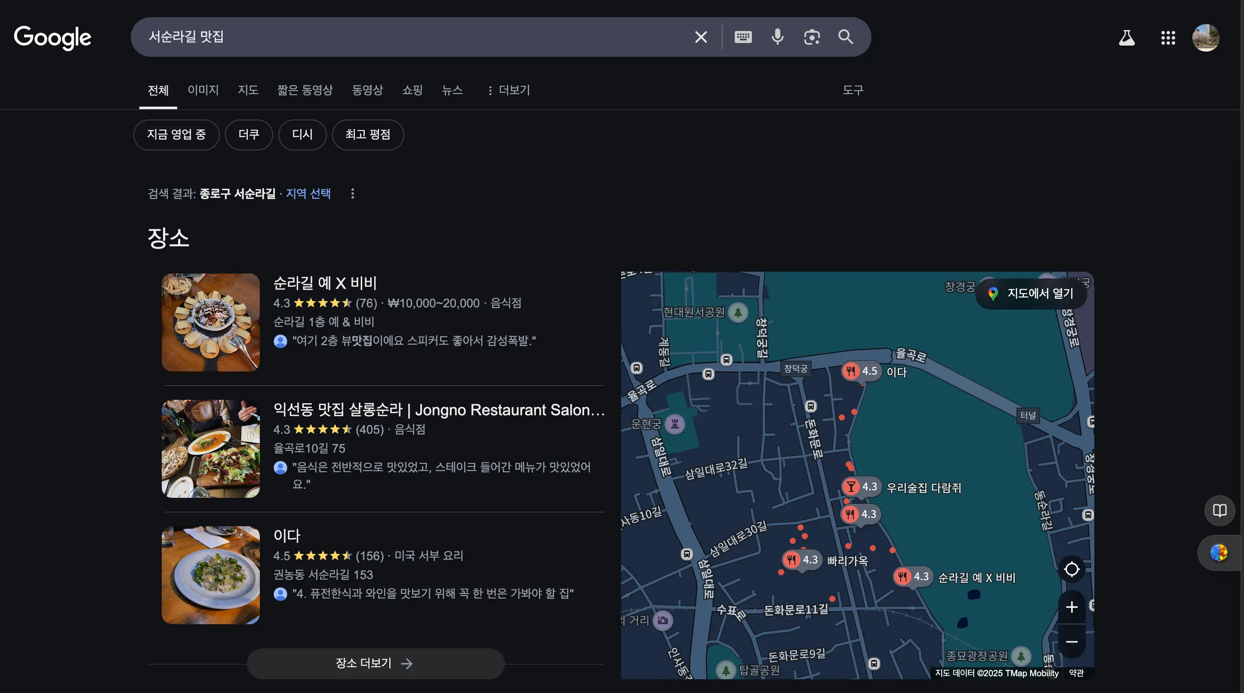
Task: Open the 살롱순라 listing photo
Action: [210, 449]
